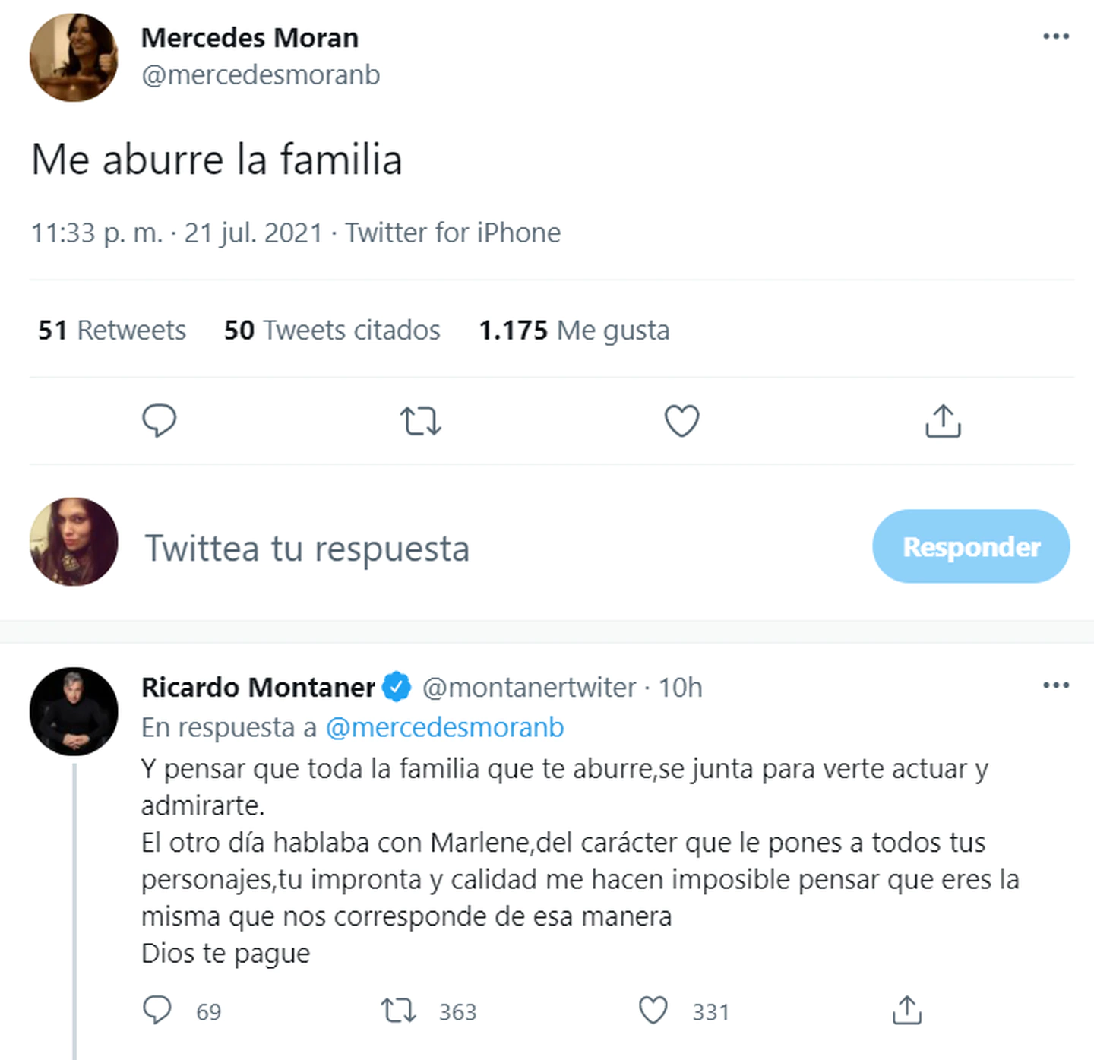Share Ricardo Montaner's reply tweet
This screenshot has width=1094, height=1060.
tap(906, 1011)
